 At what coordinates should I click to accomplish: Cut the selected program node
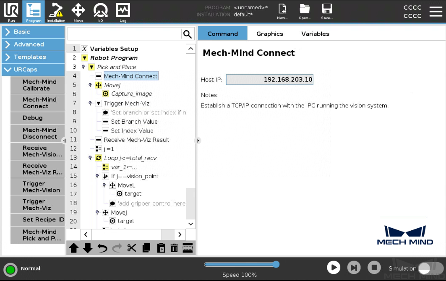[x=131, y=248]
